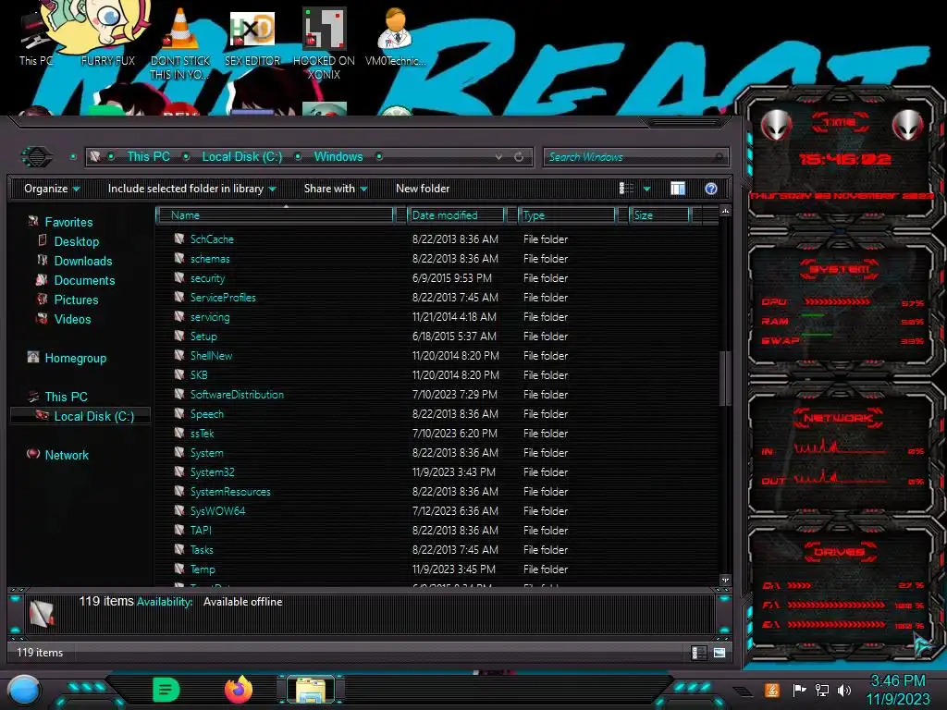Select the ServiceProfiles folder name
Screen dimensions: 947x710
(223, 297)
